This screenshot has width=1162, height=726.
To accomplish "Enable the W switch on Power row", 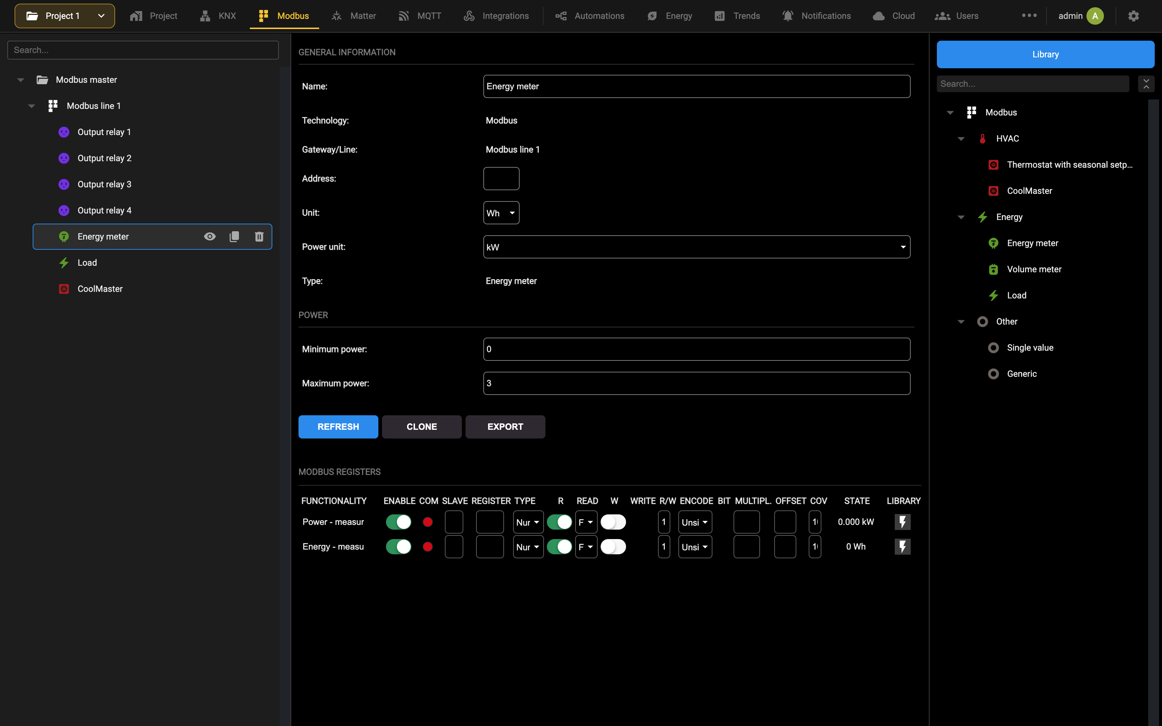I will tap(613, 522).
